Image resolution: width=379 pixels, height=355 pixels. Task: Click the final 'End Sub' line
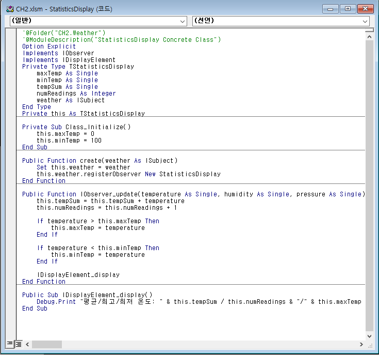point(35,308)
